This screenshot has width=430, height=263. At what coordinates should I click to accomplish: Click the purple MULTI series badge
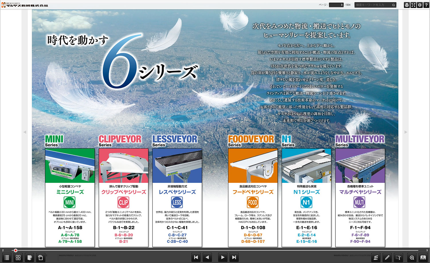[x=359, y=202]
